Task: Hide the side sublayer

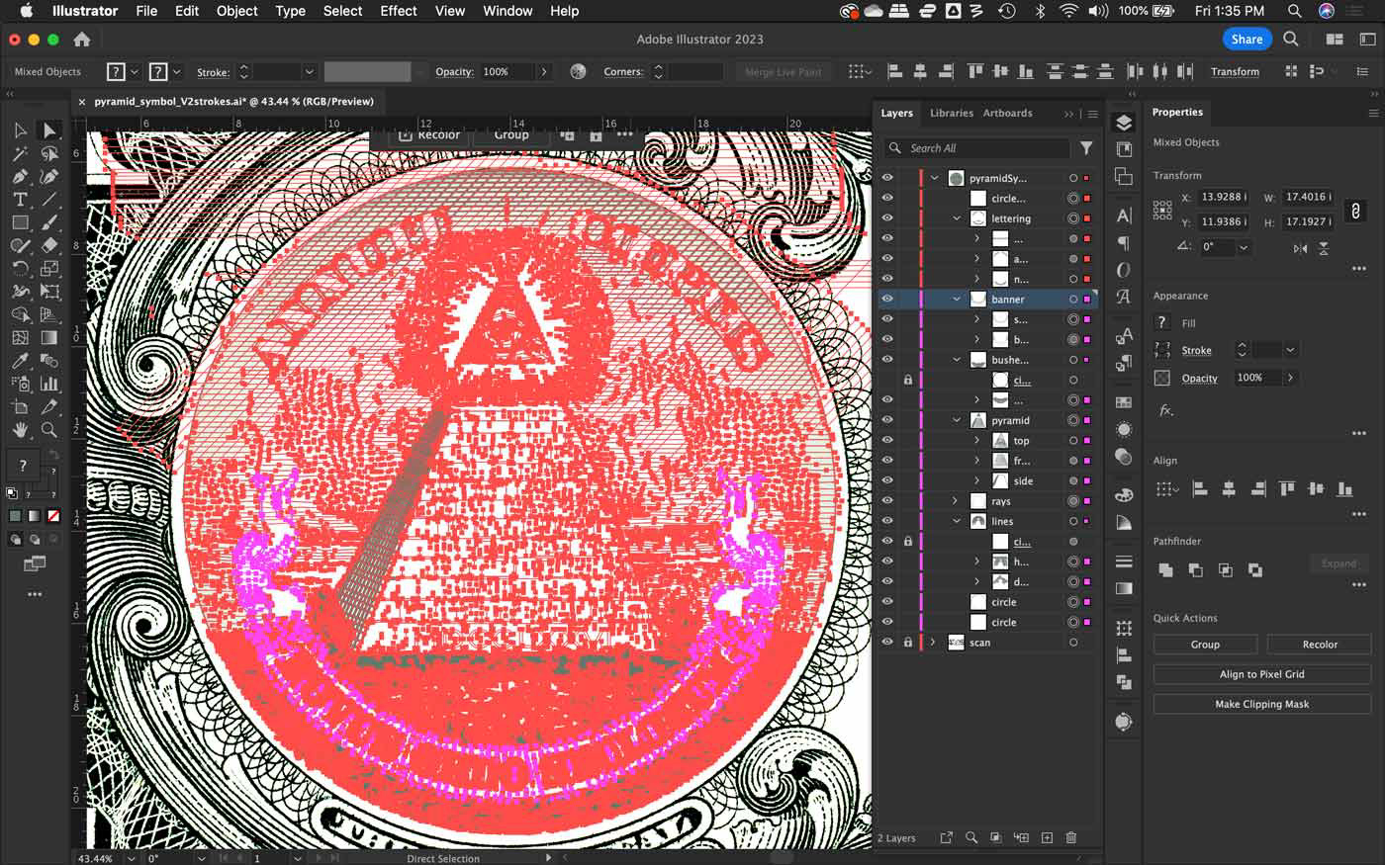Action: [x=887, y=480]
